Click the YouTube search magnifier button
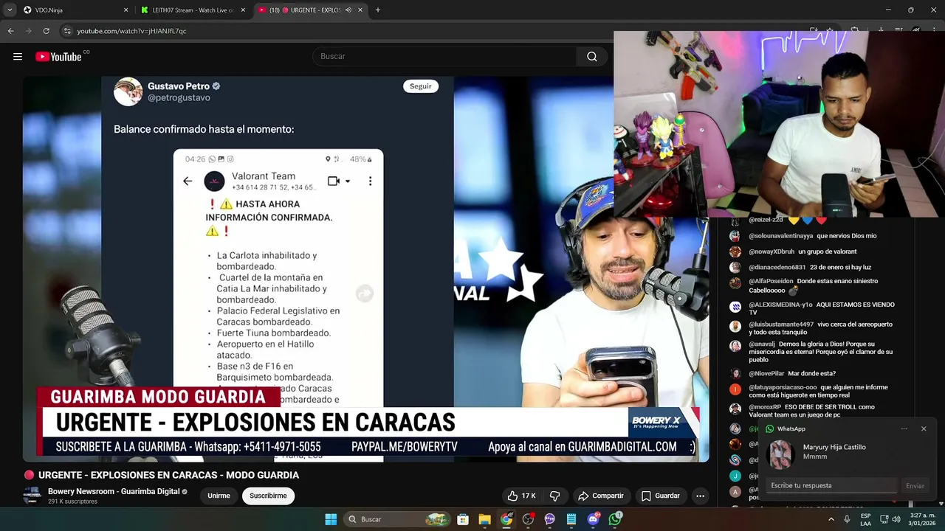The image size is (945, 531). point(592,57)
